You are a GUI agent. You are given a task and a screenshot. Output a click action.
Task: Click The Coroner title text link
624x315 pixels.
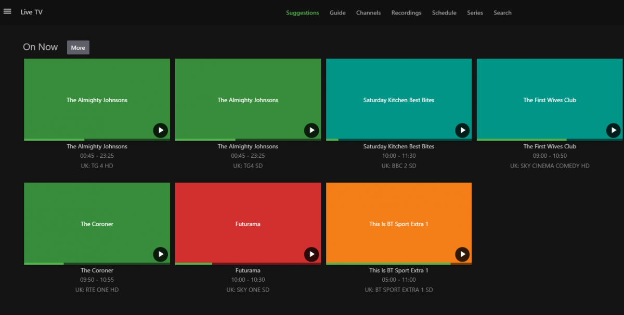point(97,270)
